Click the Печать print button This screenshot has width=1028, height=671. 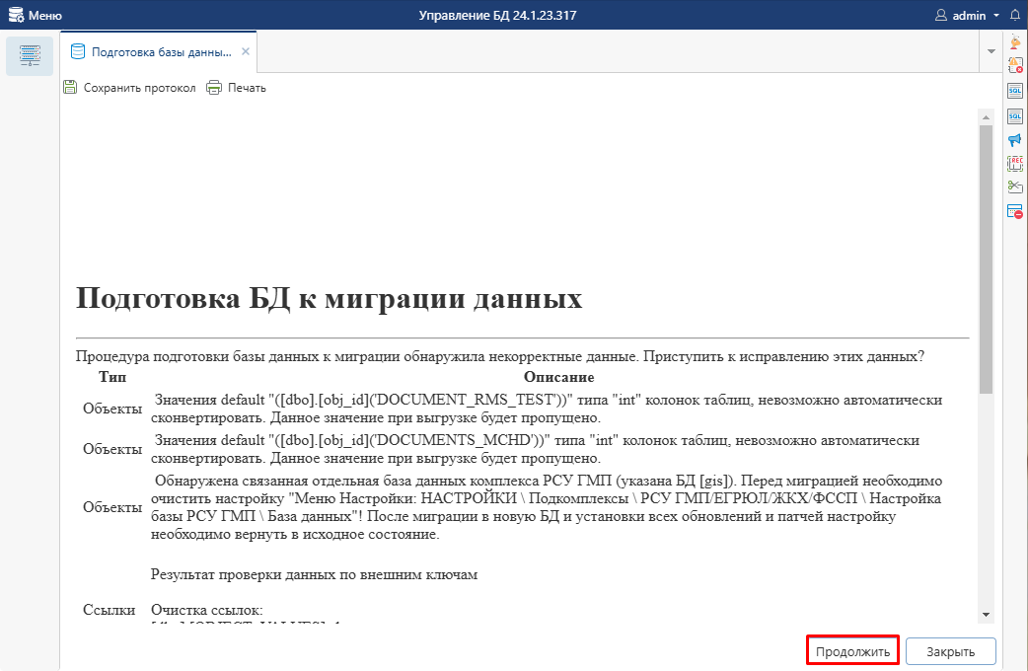point(237,87)
